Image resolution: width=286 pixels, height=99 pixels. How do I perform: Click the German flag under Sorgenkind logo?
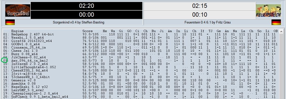pyautogui.click(x=10, y=22)
